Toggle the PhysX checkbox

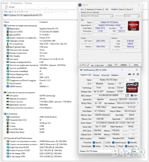coord(117,146)
